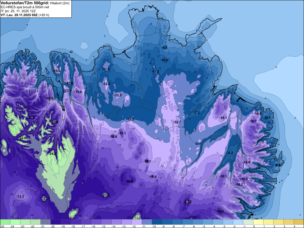Select the -8.2 temperature value

pyautogui.click(x=230, y=153)
